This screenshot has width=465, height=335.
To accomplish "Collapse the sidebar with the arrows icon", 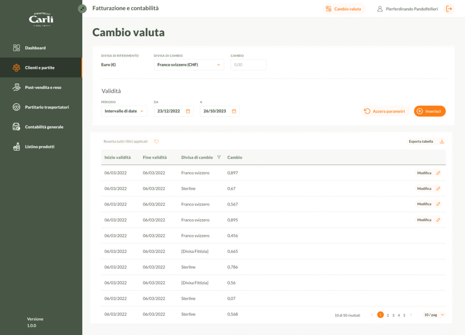I will click(x=82, y=9).
